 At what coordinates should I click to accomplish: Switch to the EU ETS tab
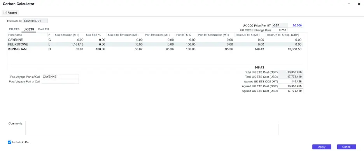click(x=14, y=29)
